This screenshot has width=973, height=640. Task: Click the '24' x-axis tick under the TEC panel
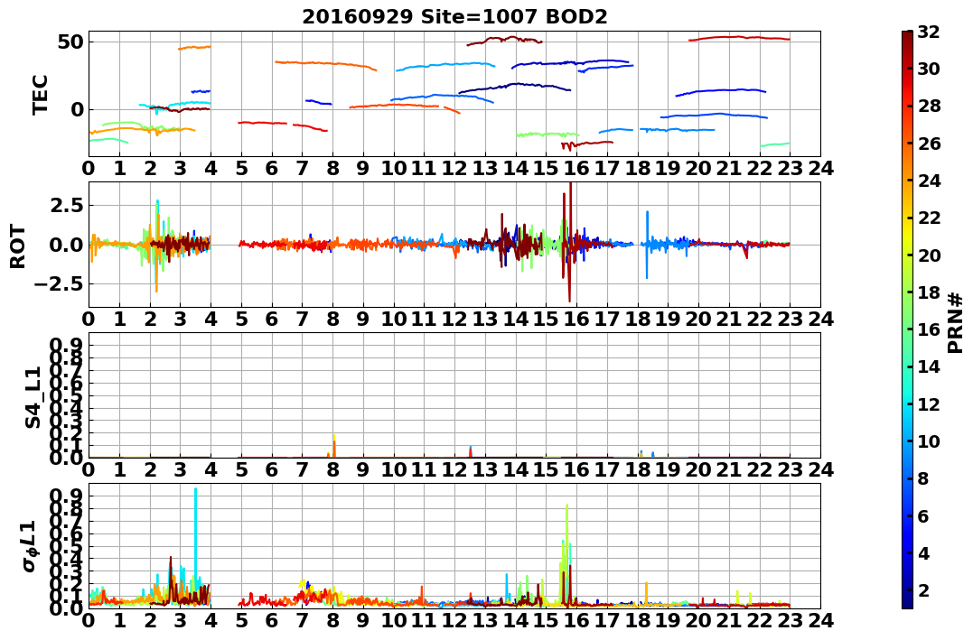[820, 168]
